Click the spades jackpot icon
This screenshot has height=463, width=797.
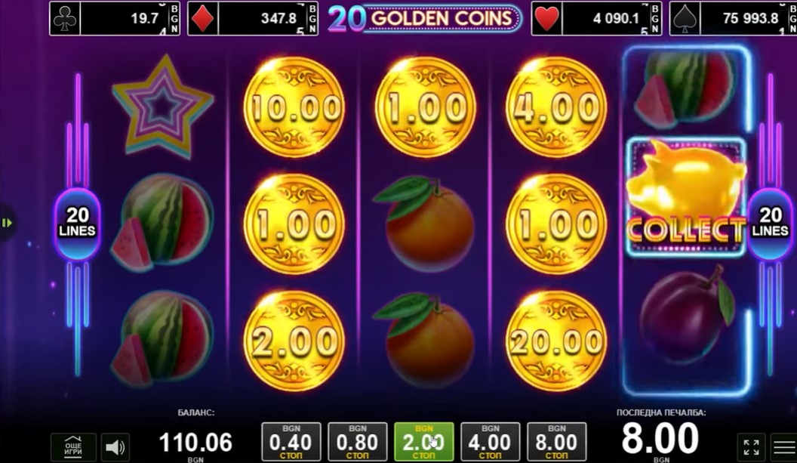coord(684,19)
